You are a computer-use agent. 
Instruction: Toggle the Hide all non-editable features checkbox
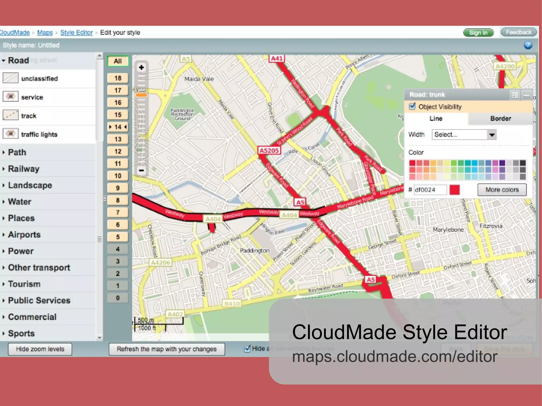pyautogui.click(x=247, y=349)
